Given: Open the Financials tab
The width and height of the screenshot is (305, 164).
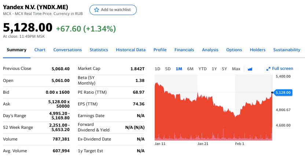Looking at the screenshot, I should click(x=184, y=50).
